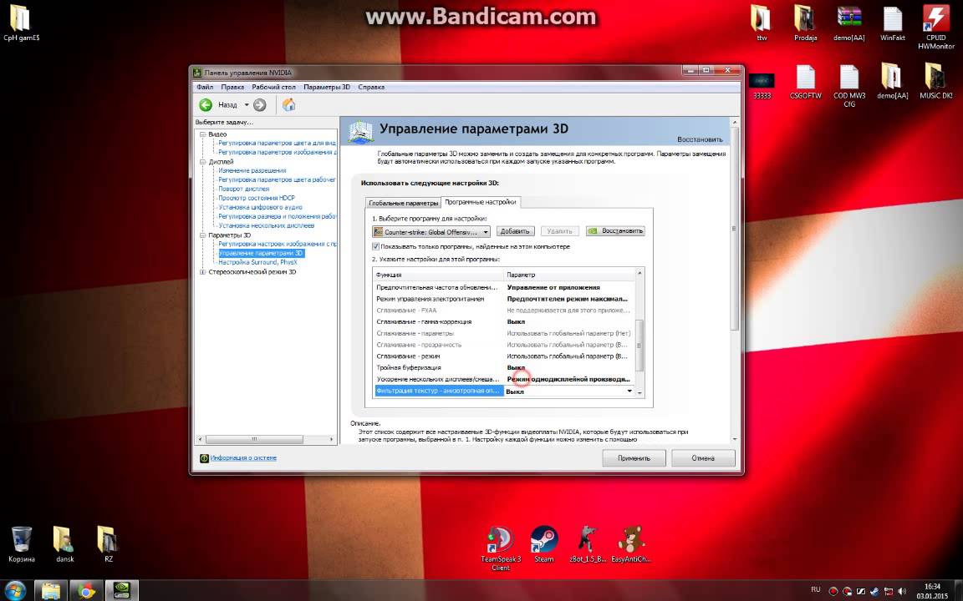Open the Home page house icon

point(288,105)
